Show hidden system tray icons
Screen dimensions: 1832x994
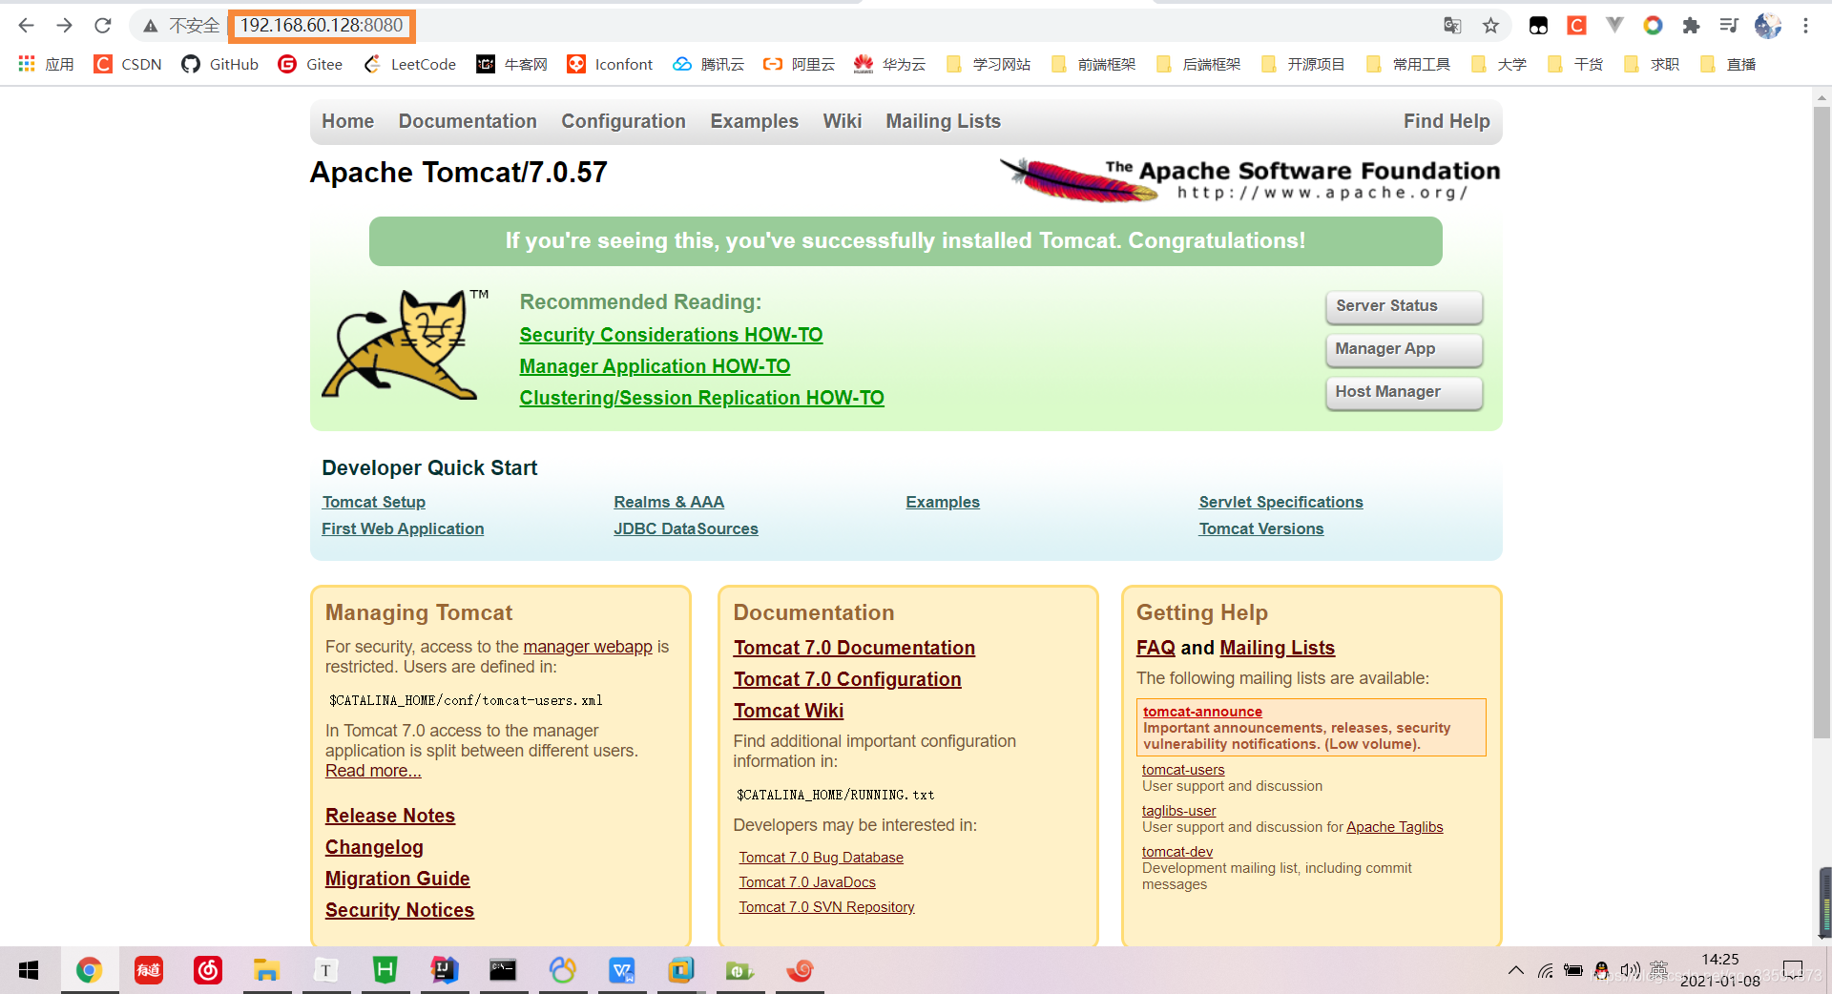point(1515,971)
